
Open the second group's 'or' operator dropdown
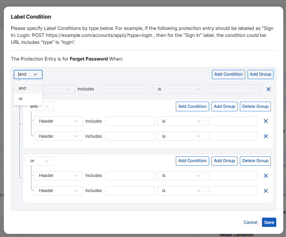(40, 161)
